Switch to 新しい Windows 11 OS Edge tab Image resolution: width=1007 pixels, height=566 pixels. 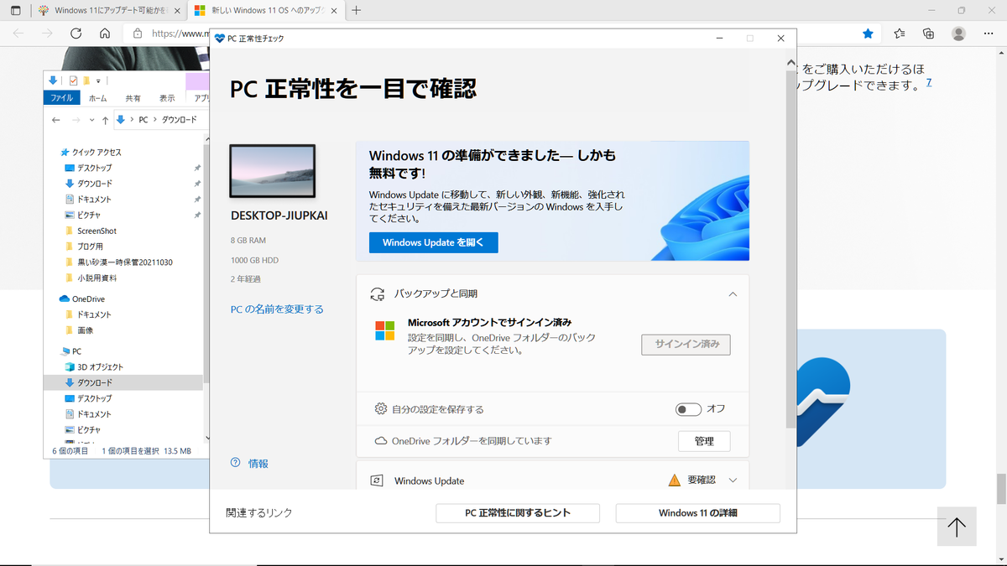coord(265,11)
